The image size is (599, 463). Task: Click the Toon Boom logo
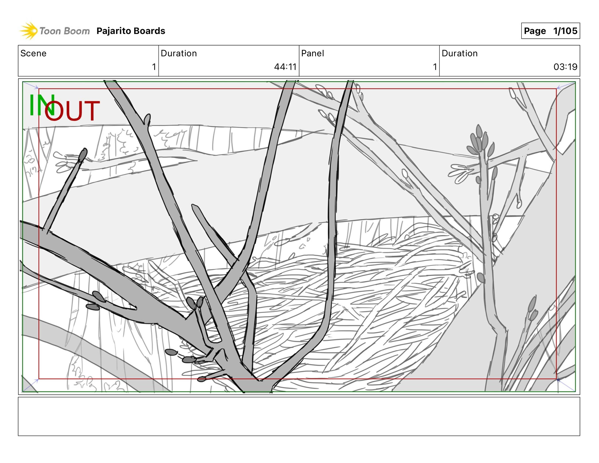pyautogui.click(x=55, y=31)
